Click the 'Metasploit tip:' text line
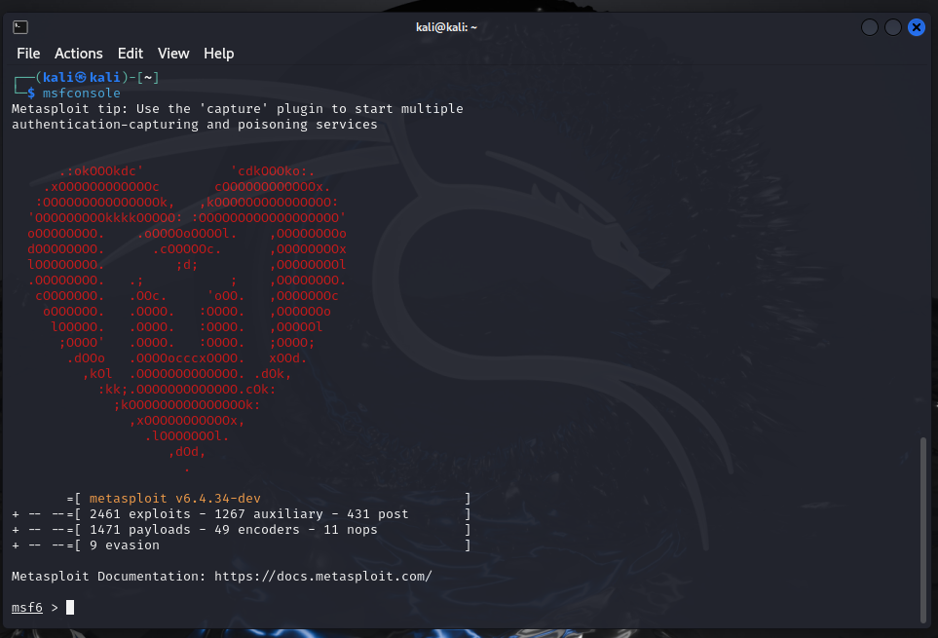 pos(237,109)
